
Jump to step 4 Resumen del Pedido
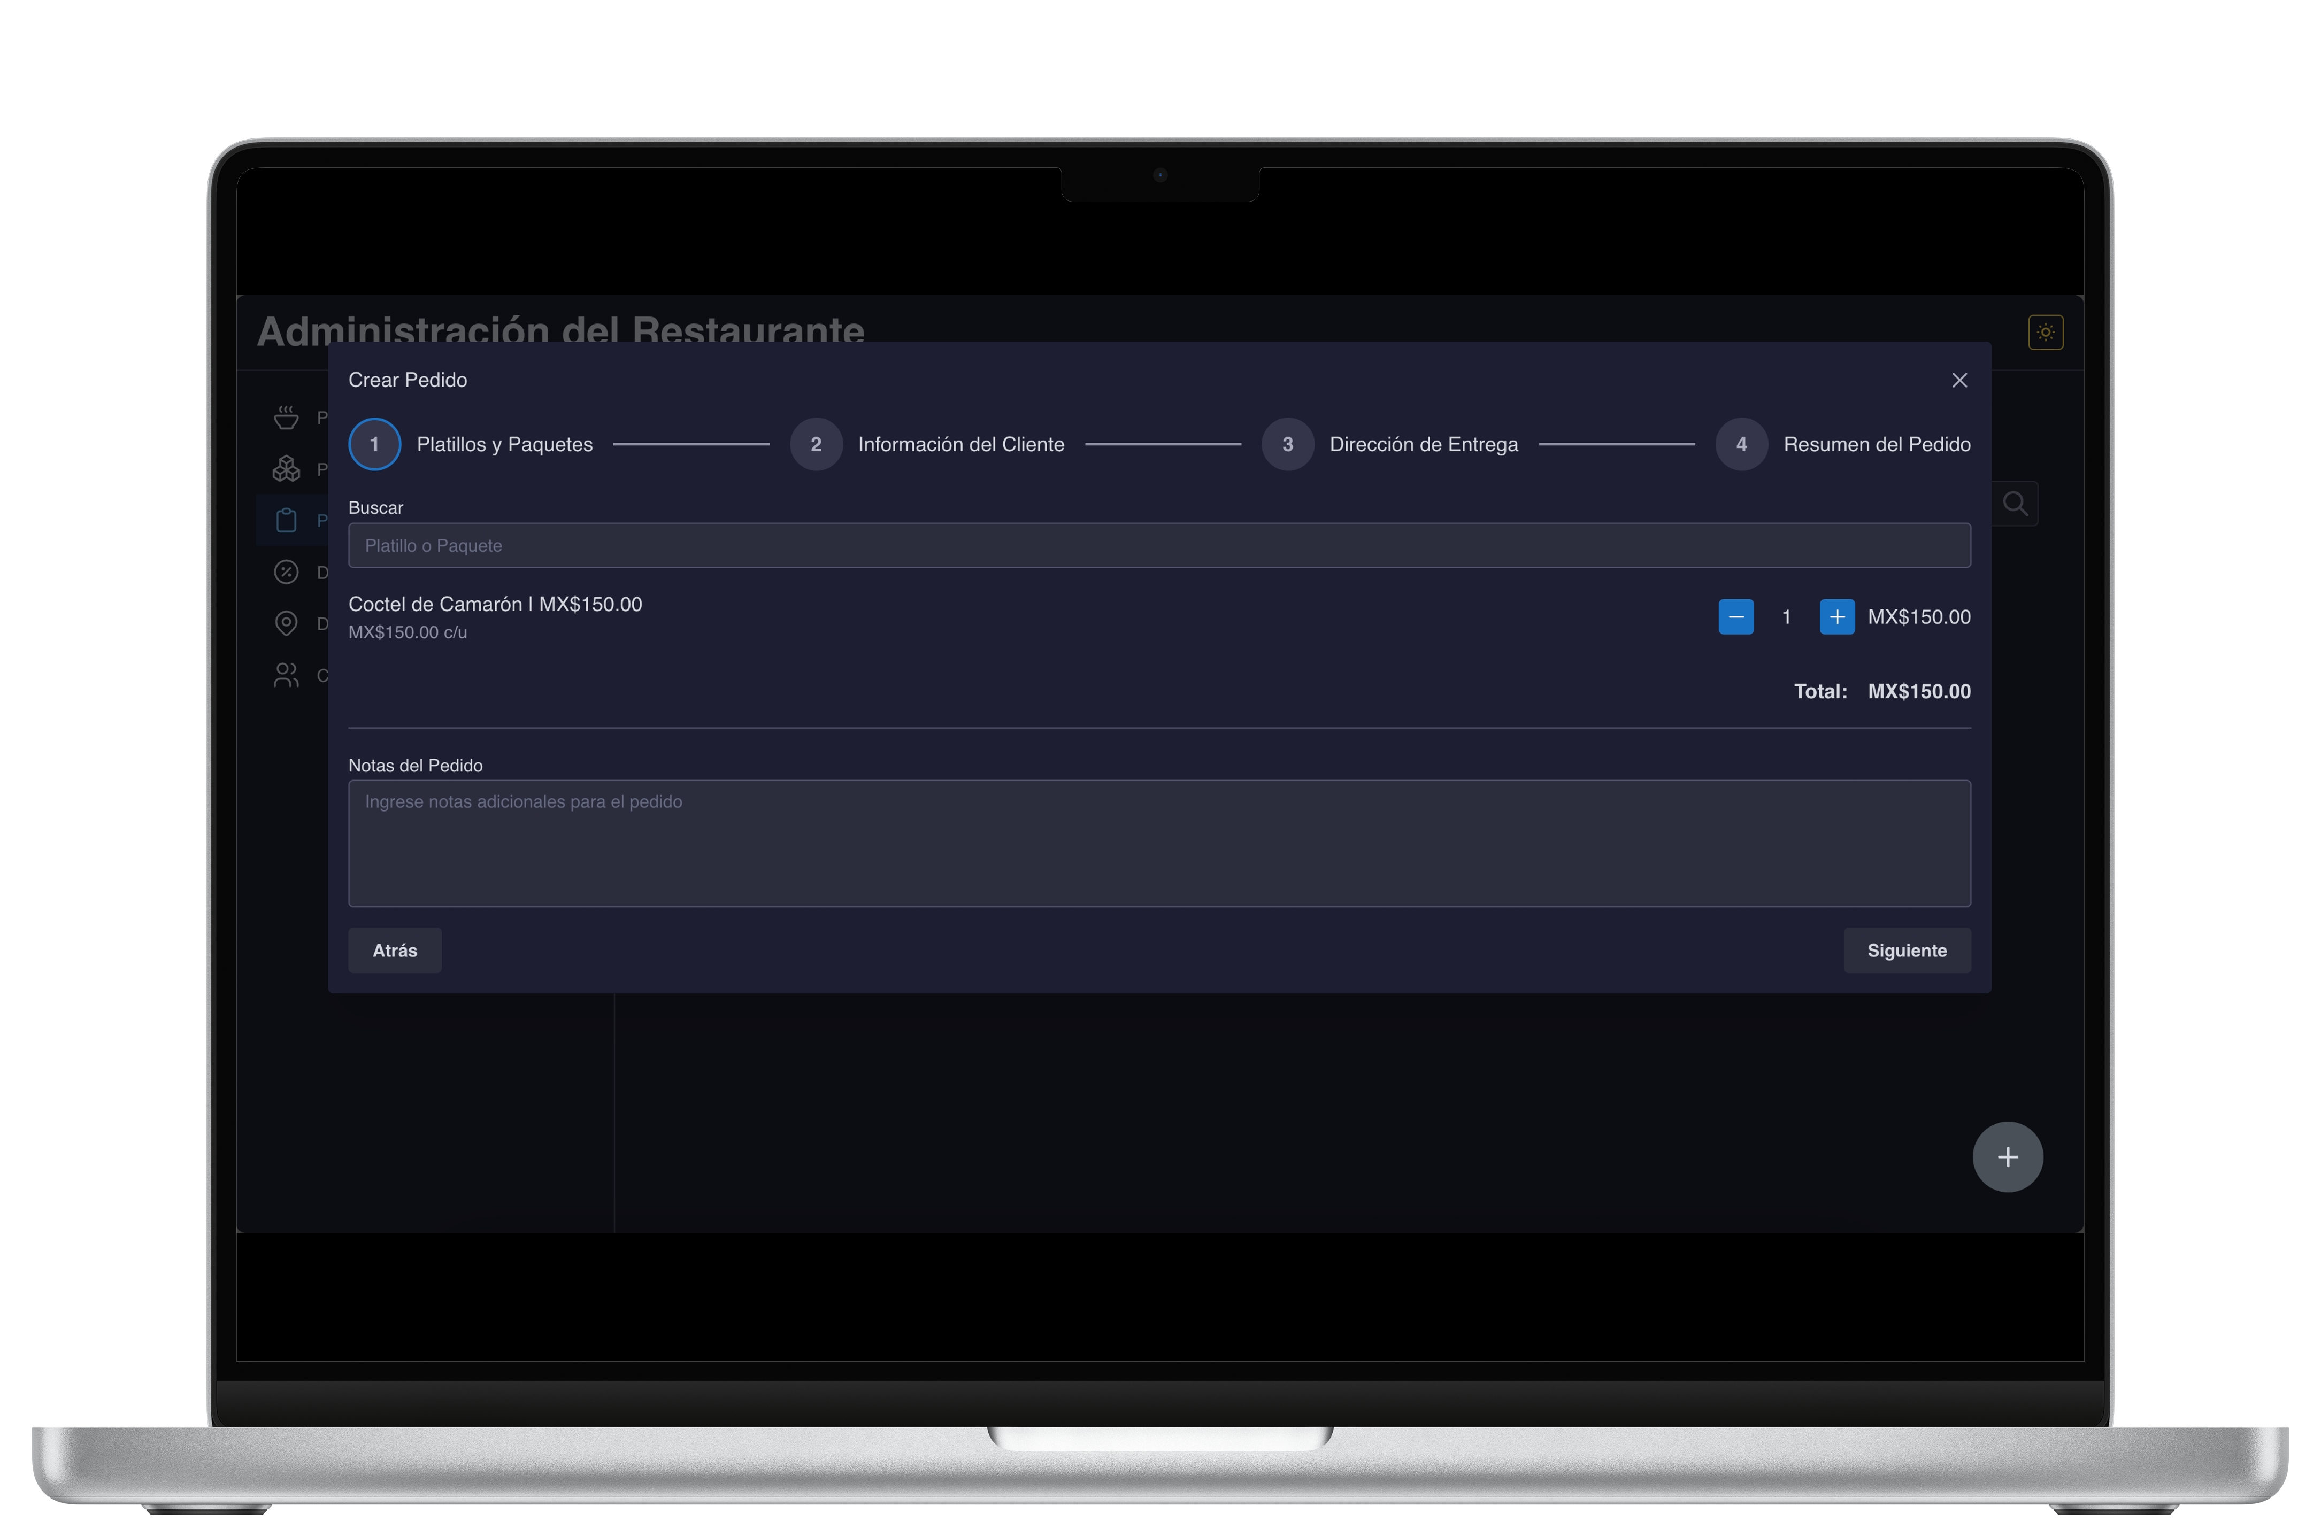(x=1741, y=444)
